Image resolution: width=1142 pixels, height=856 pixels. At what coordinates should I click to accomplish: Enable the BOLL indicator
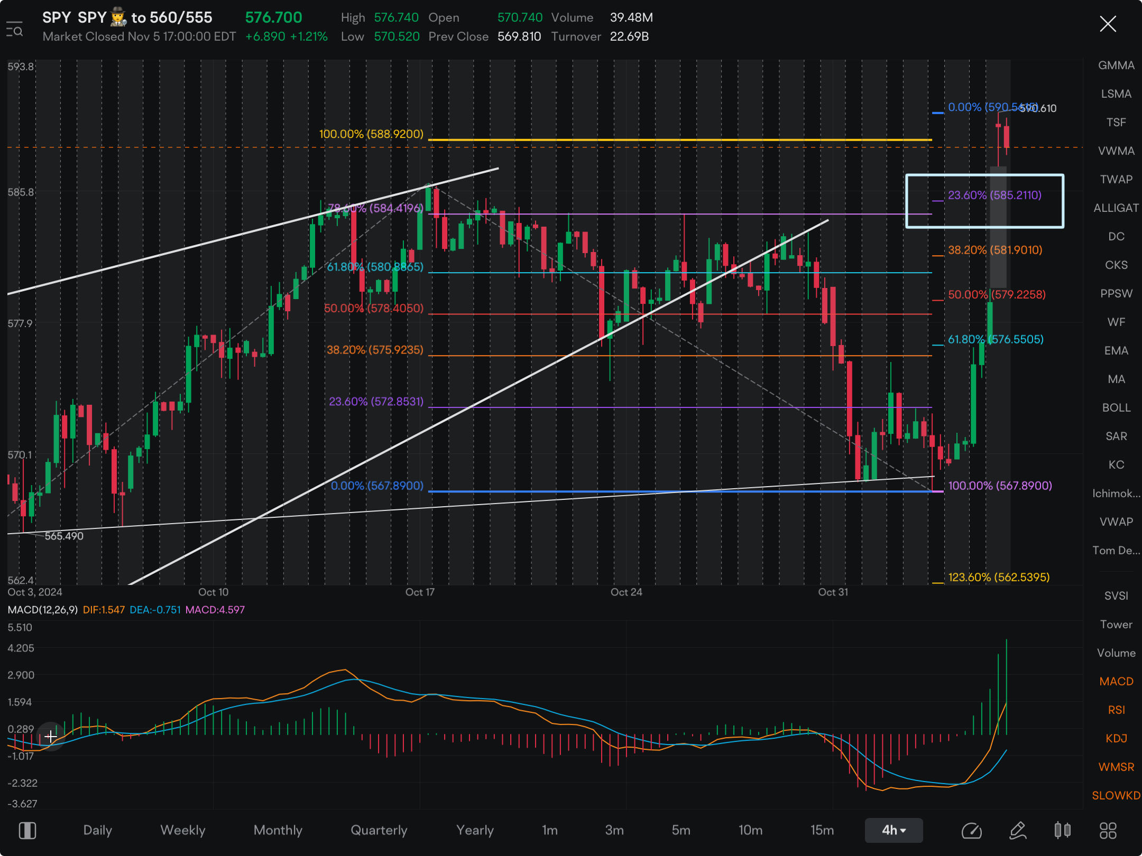pyautogui.click(x=1116, y=408)
